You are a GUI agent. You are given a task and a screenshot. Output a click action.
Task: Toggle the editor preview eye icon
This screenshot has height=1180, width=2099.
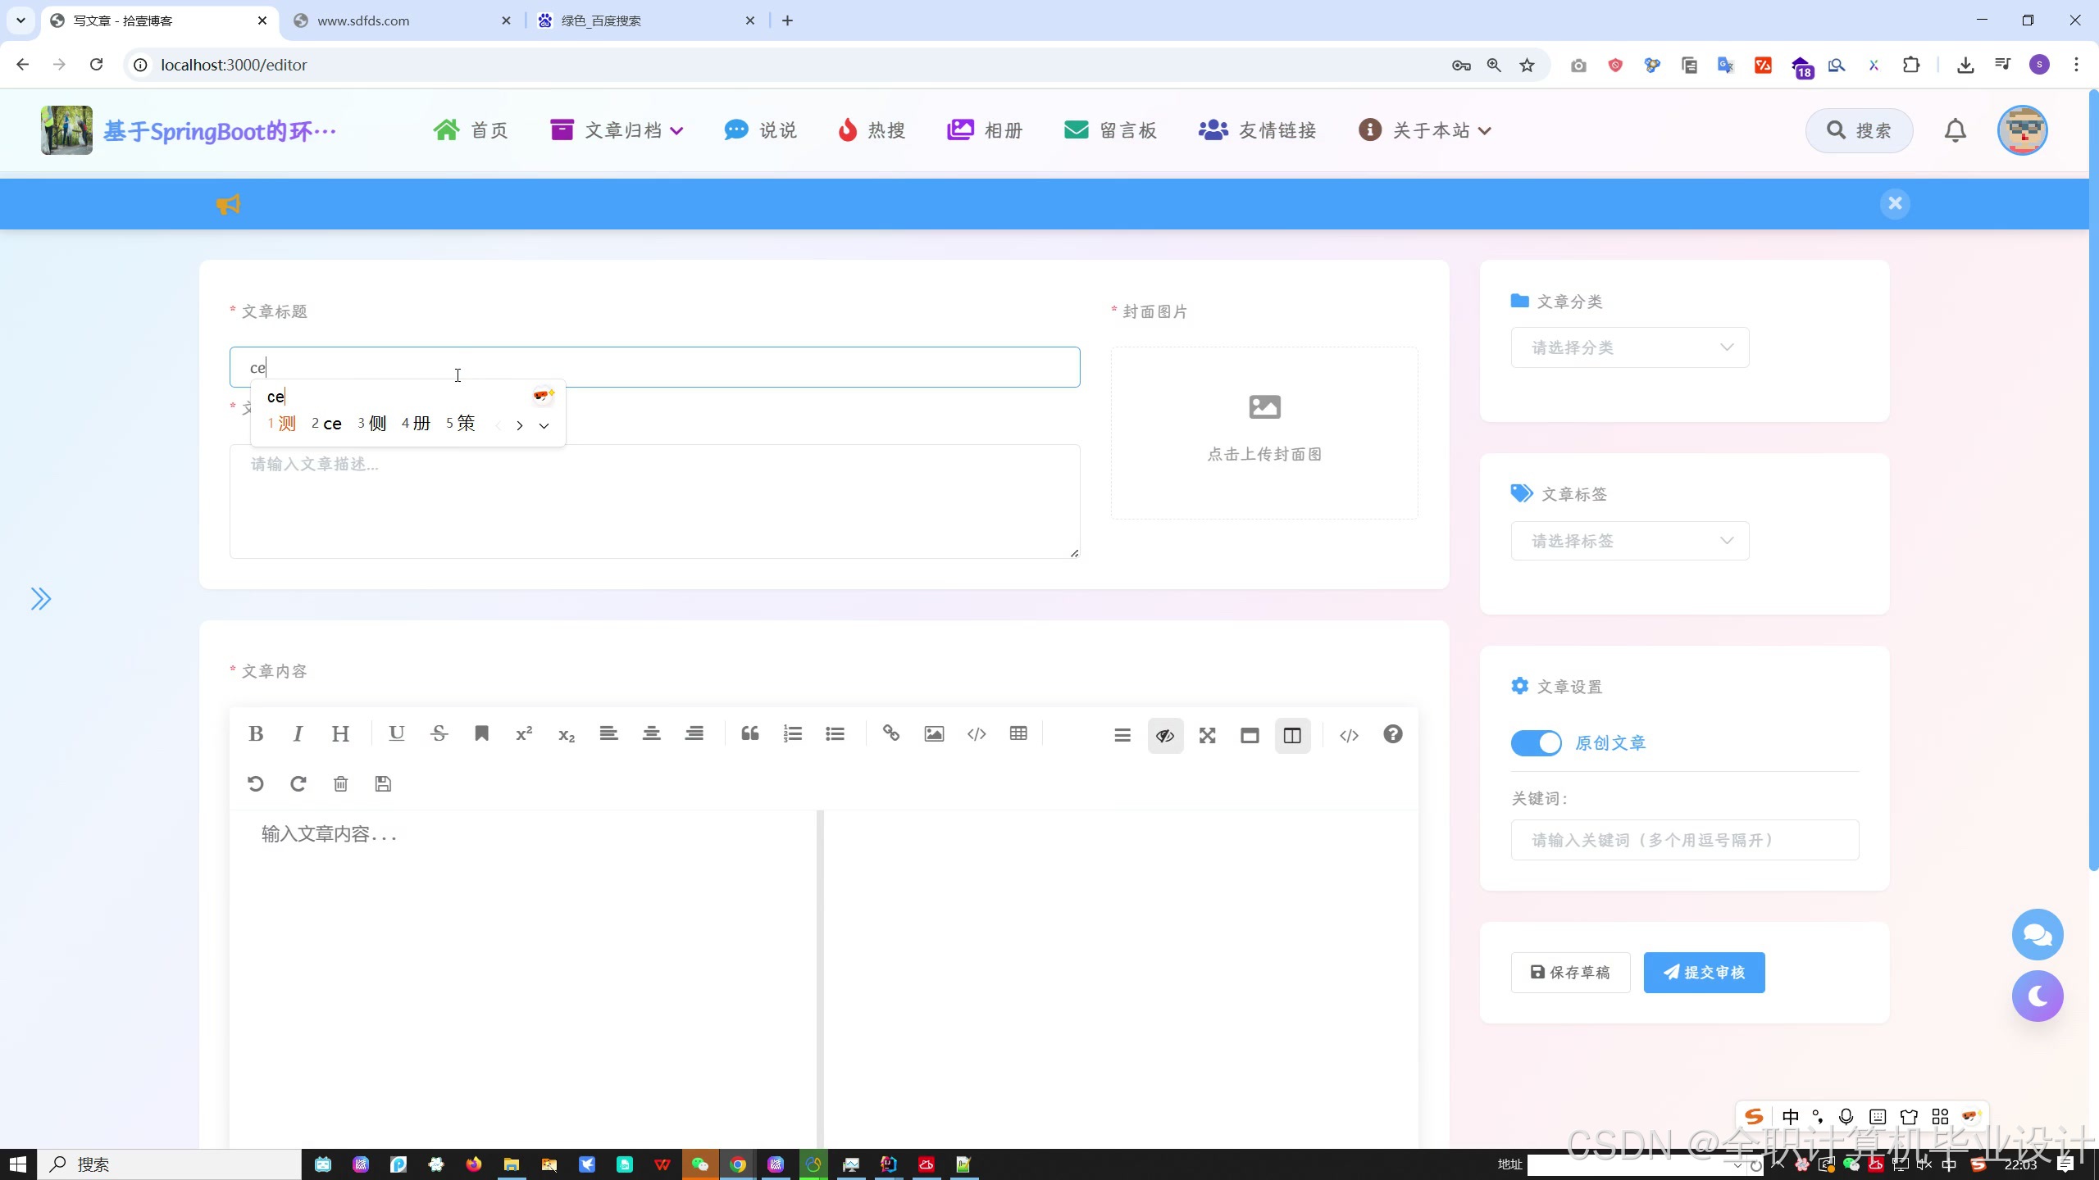click(1165, 736)
